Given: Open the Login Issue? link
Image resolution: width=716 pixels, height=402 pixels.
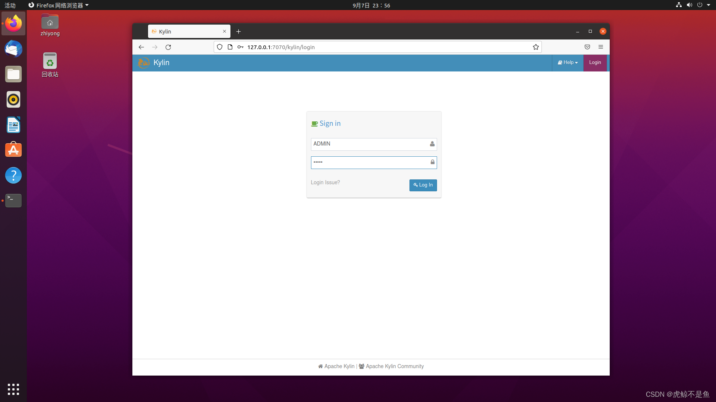Looking at the screenshot, I should coord(325,182).
